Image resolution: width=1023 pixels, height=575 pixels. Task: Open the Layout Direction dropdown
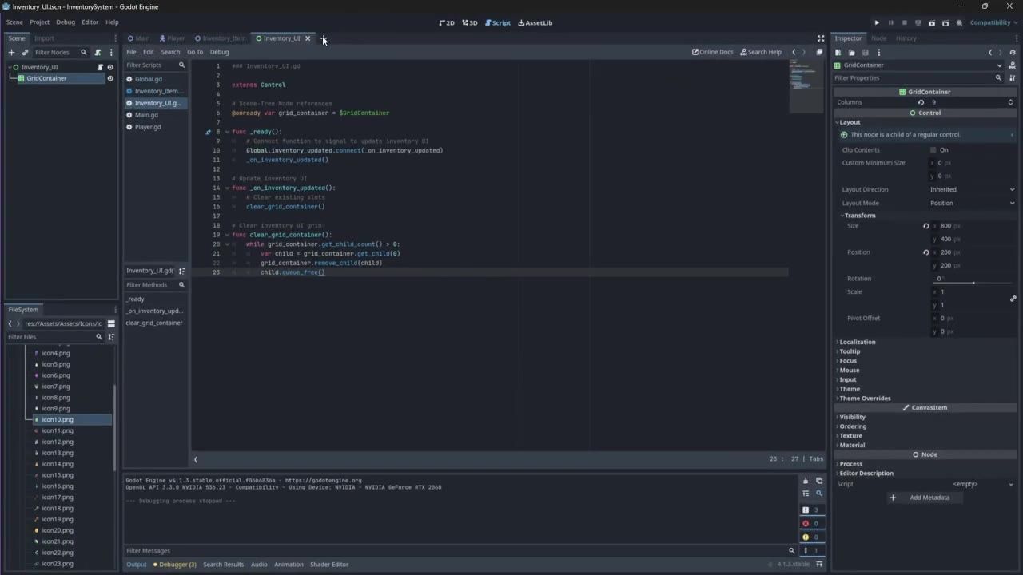pos(972,190)
